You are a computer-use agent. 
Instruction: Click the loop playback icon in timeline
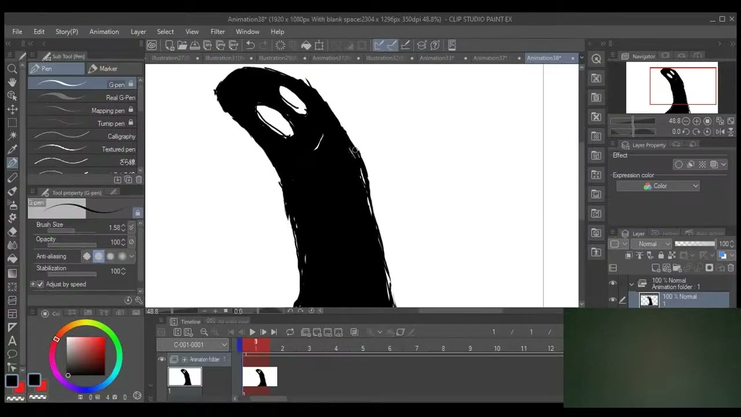click(290, 332)
